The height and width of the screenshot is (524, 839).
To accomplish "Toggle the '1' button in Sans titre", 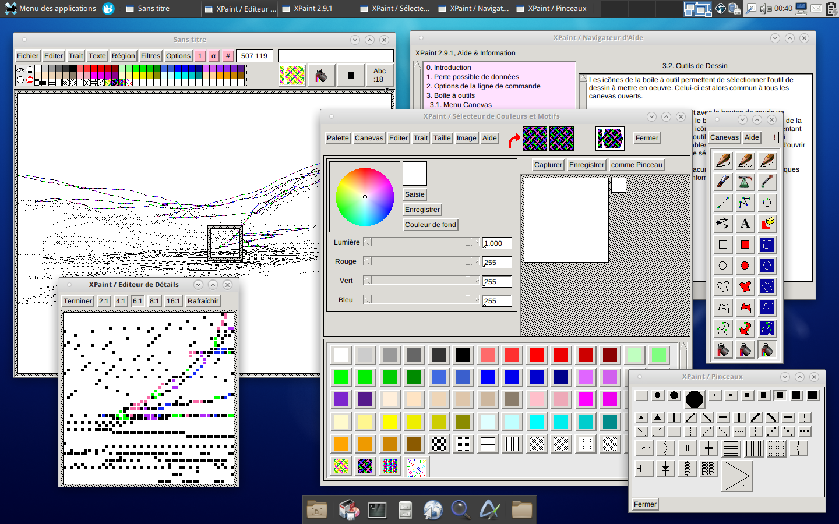I will point(200,56).
